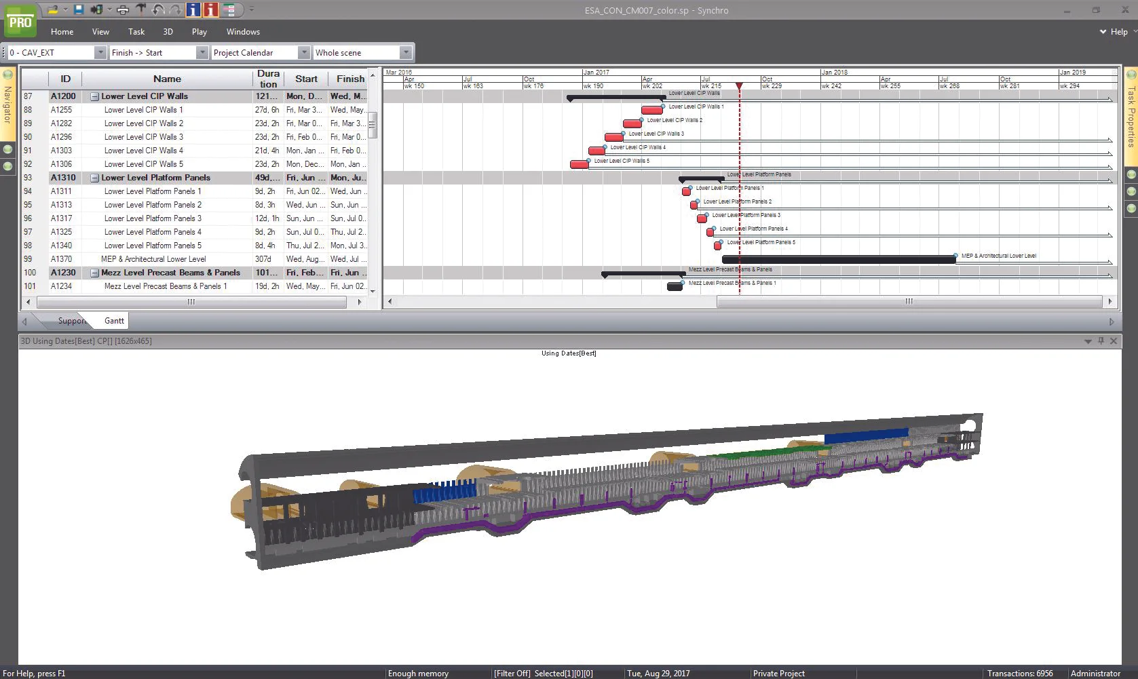Click the red focus time marker on the timeline

pos(739,85)
